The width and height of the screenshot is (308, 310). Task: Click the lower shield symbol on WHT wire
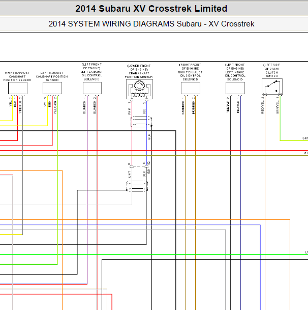137,186
